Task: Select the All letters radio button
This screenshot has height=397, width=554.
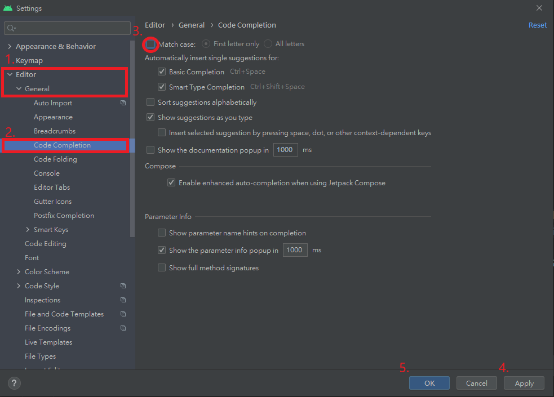Action: [268, 44]
